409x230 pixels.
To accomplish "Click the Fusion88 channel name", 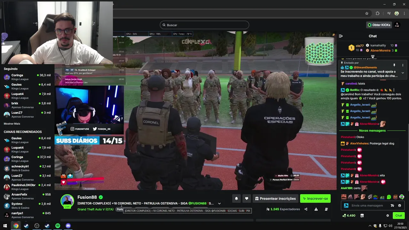I will 87,197.
